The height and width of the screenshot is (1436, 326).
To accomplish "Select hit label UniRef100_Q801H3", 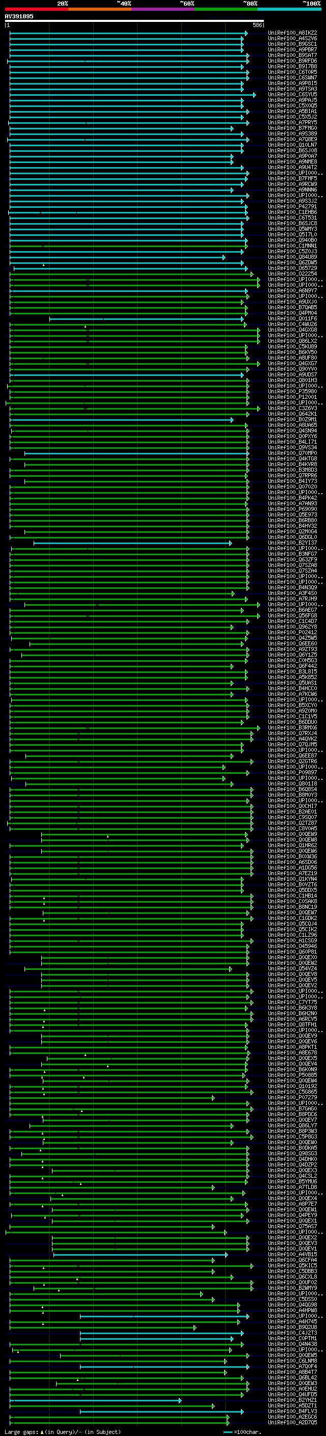I will pyautogui.click(x=292, y=380).
